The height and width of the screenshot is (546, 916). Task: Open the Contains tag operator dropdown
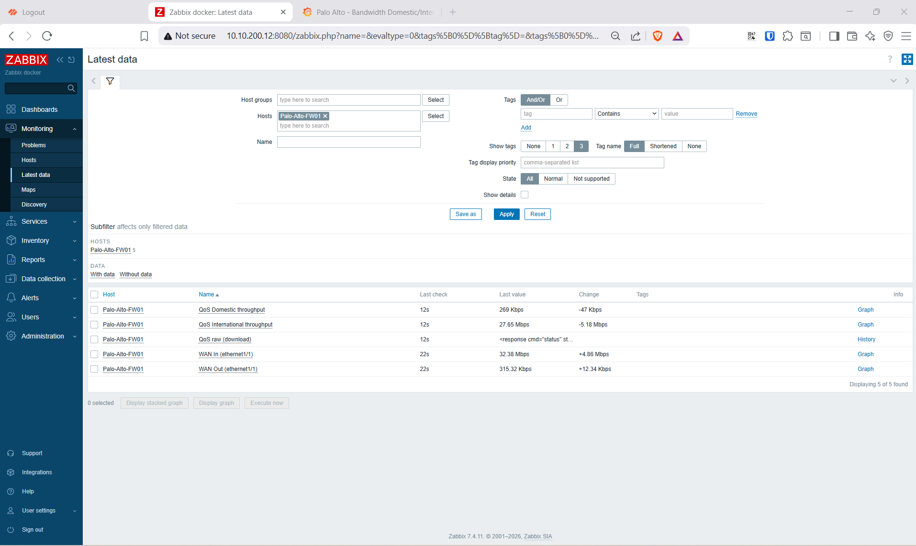(x=627, y=114)
